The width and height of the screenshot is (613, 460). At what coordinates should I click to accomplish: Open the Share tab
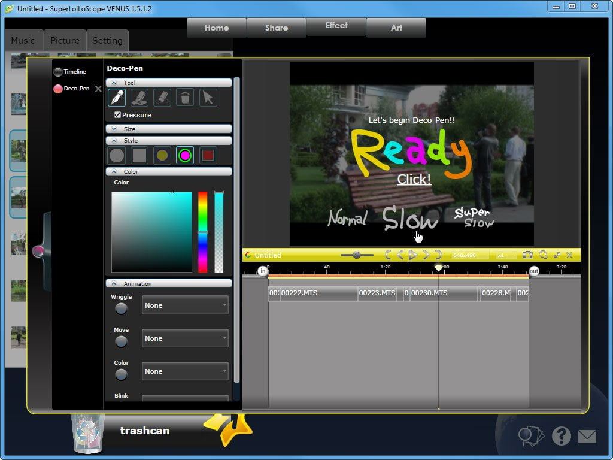(x=277, y=28)
